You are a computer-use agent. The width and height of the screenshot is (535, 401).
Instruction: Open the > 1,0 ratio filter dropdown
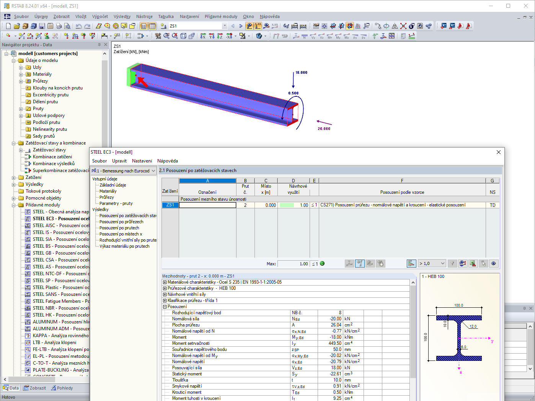(x=443, y=263)
